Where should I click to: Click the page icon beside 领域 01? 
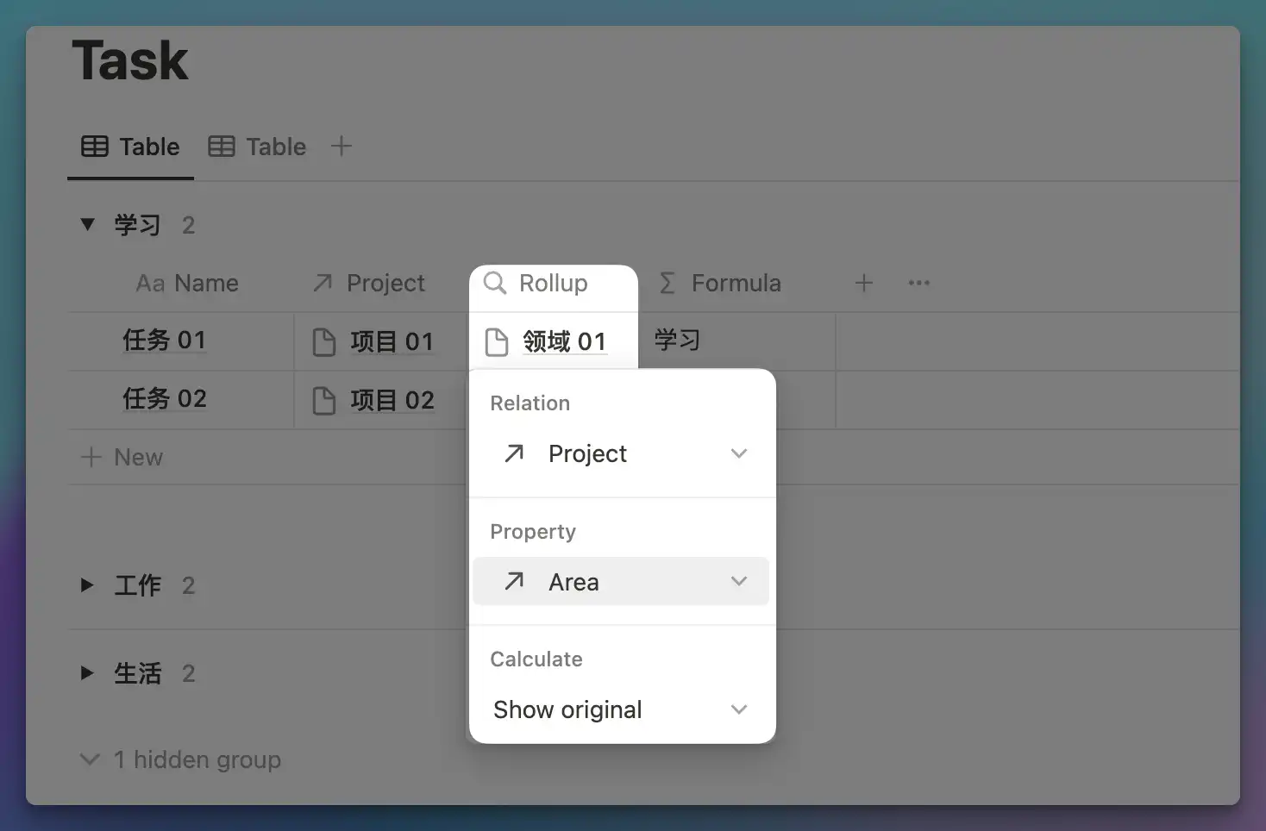point(497,342)
